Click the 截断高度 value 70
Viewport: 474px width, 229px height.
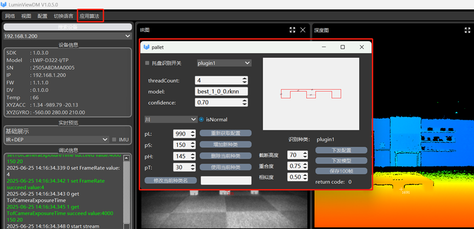pos(295,155)
